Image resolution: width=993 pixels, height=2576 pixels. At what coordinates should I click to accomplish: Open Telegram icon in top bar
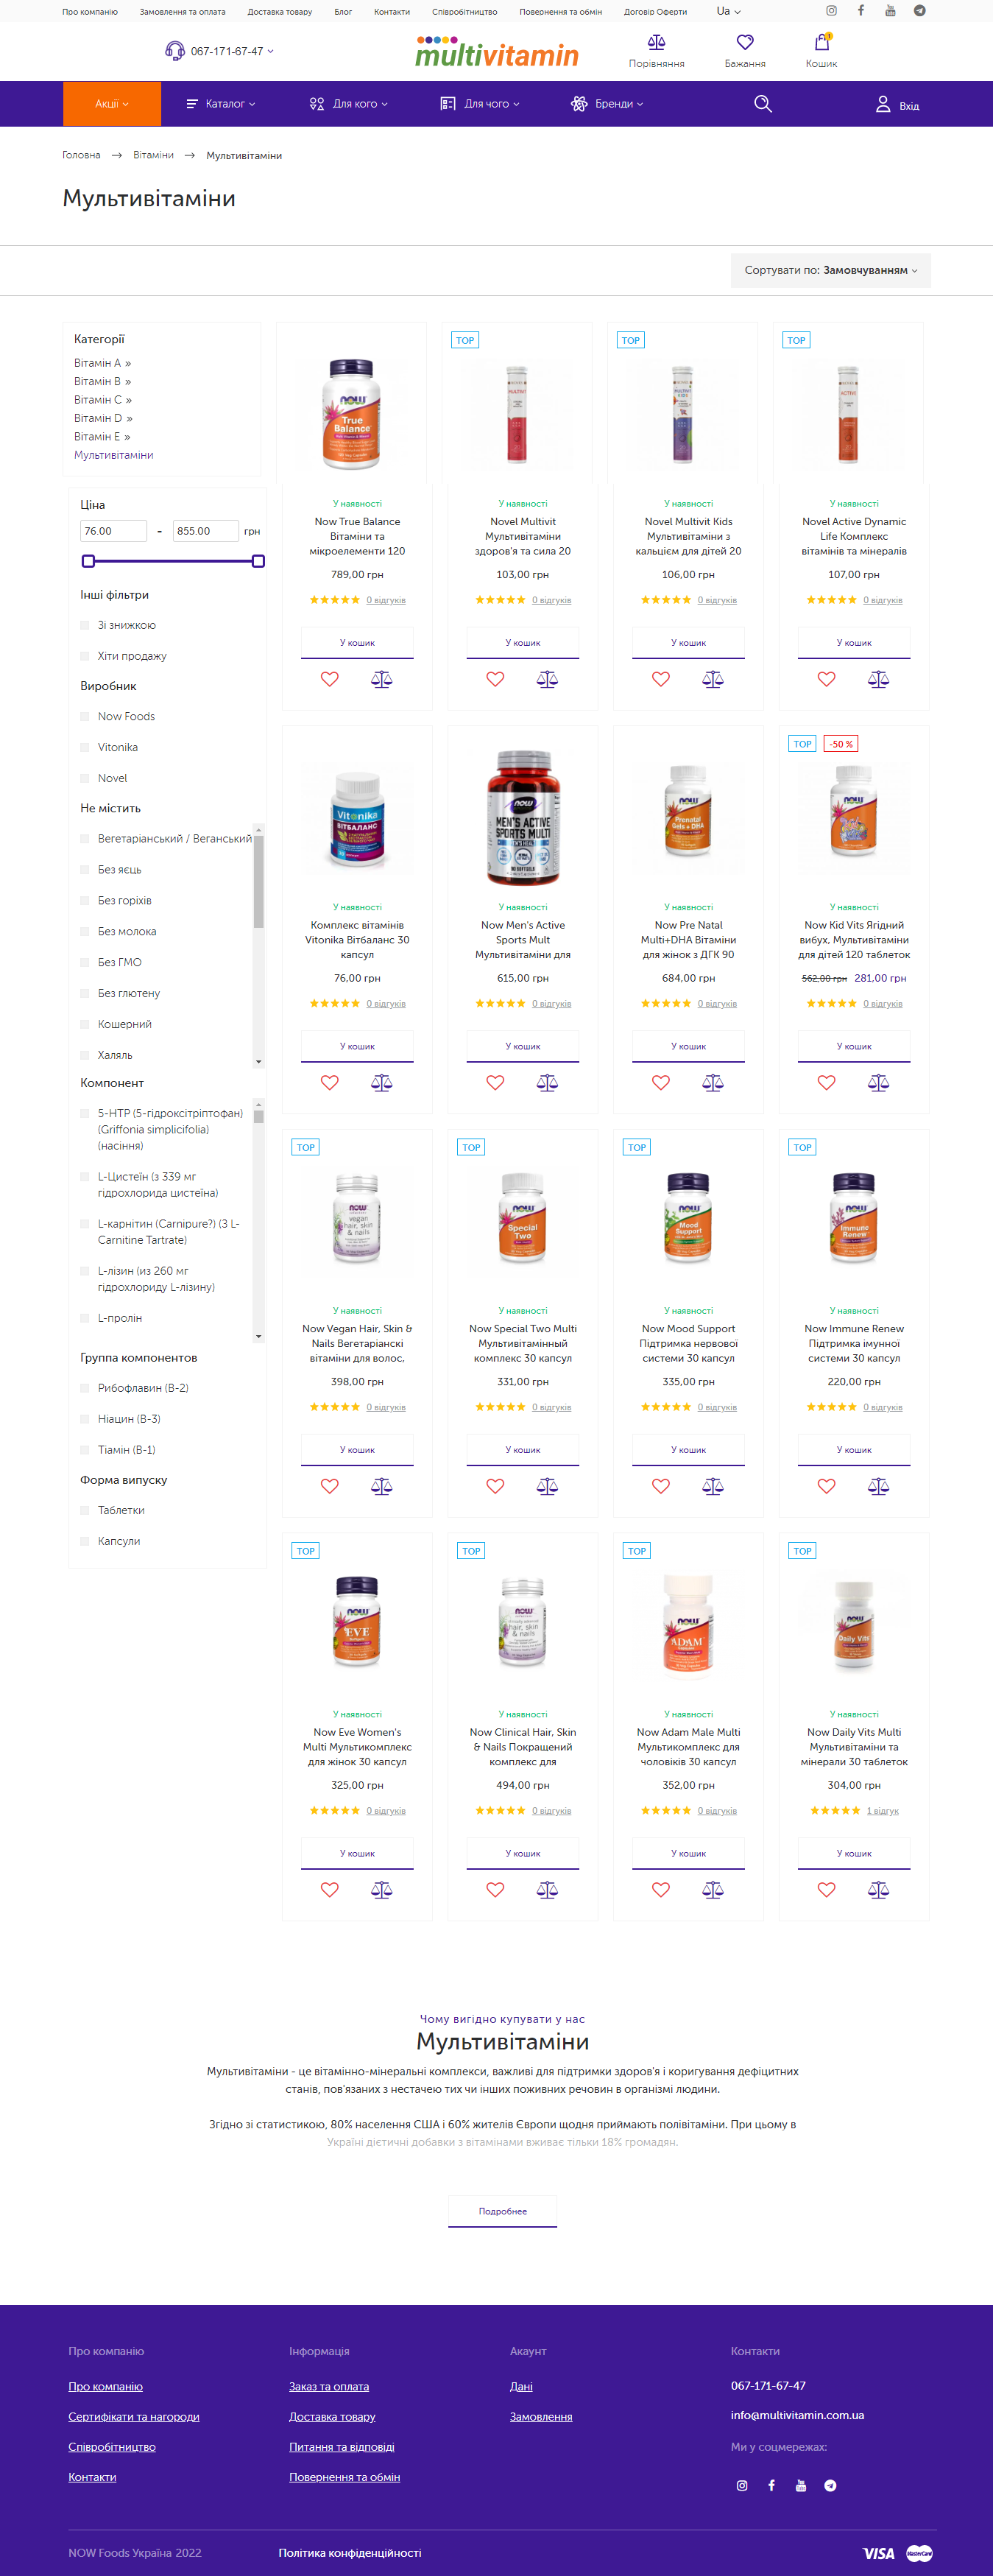point(919,11)
